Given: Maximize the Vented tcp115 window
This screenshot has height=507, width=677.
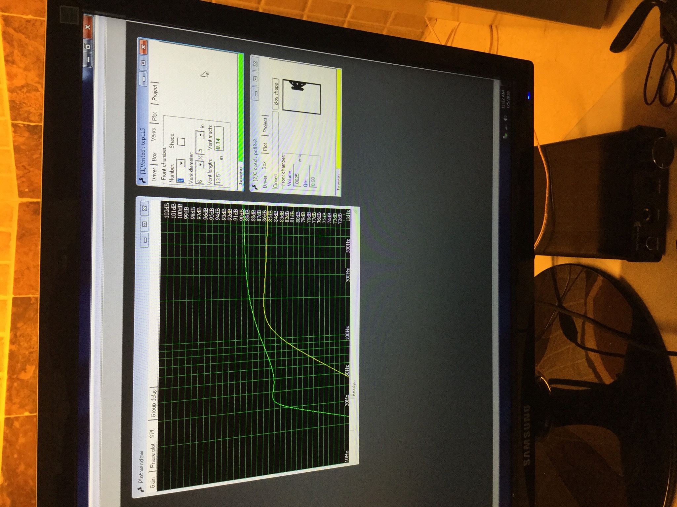Looking at the screenshot, I should [x=143, y=62].
